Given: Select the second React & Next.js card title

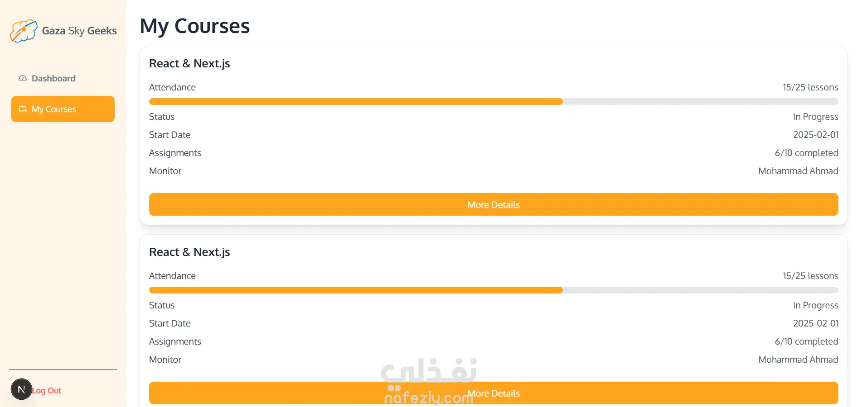Looking at the screenshot, I should (189, 252).
